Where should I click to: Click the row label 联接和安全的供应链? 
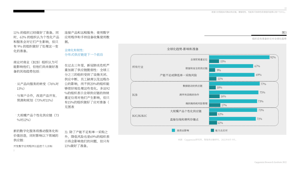tap(196, 68)
